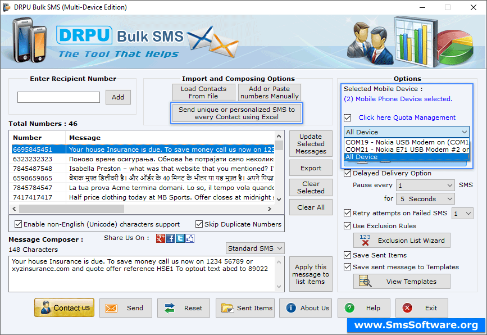Click the Facebook share icon

tap(170, 238)
